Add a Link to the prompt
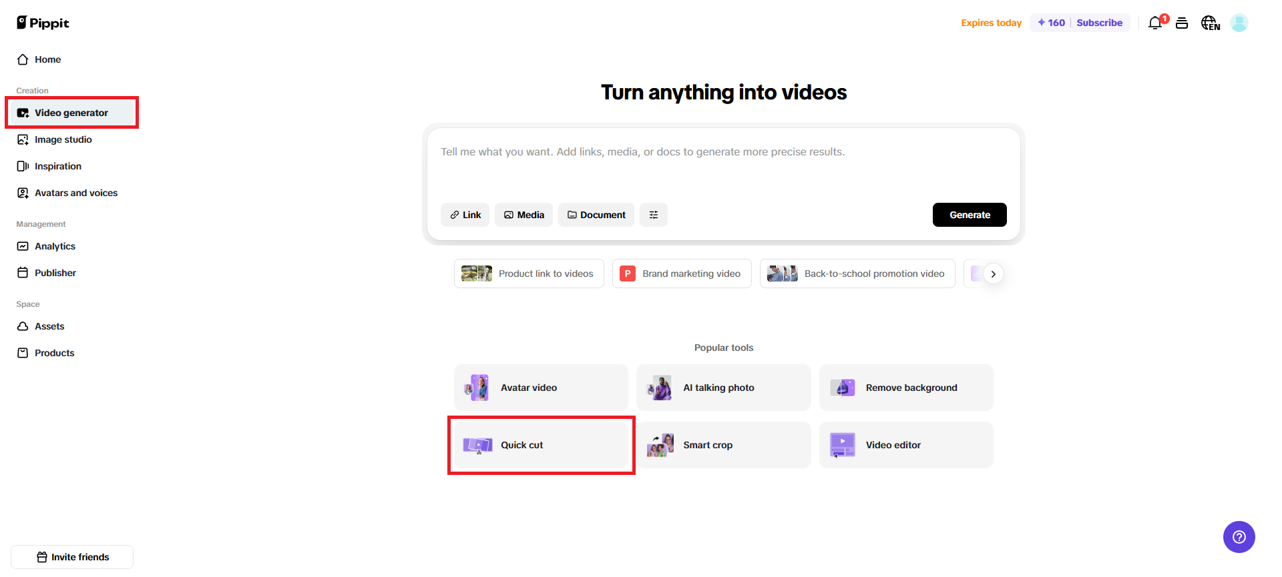 coord(465,215)
